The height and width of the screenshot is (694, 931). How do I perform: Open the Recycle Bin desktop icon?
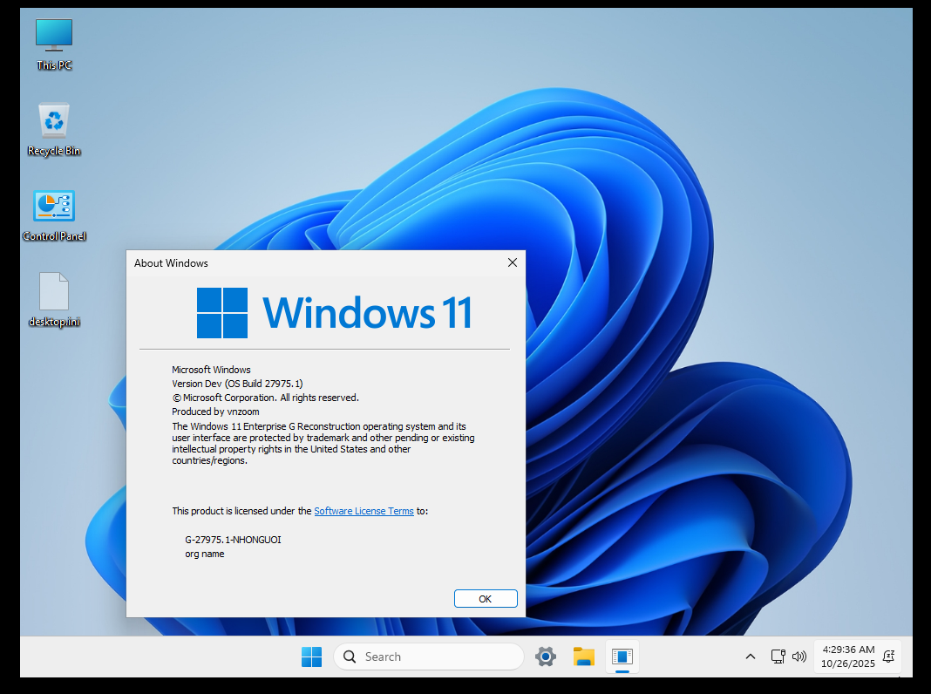(x=53, y=129)
